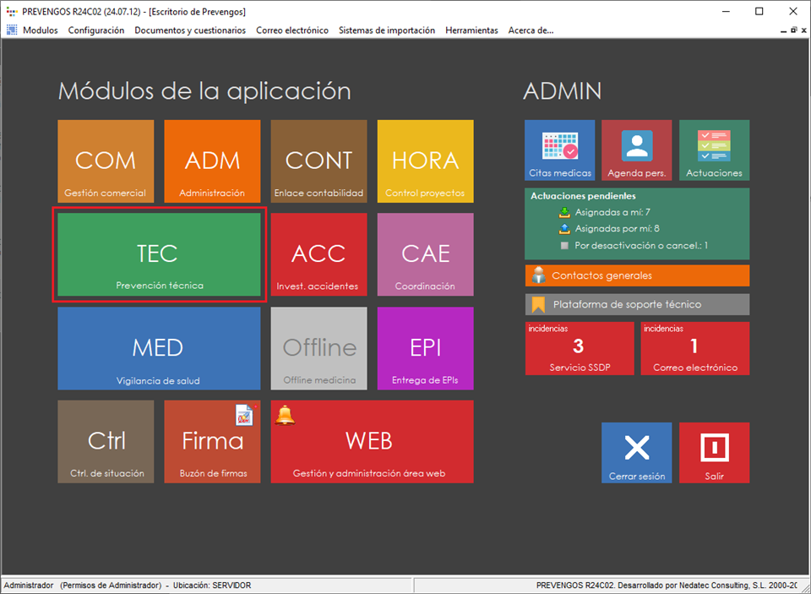Click the bell icon on WEB tile
811x594 pixels.
[285, 414]
